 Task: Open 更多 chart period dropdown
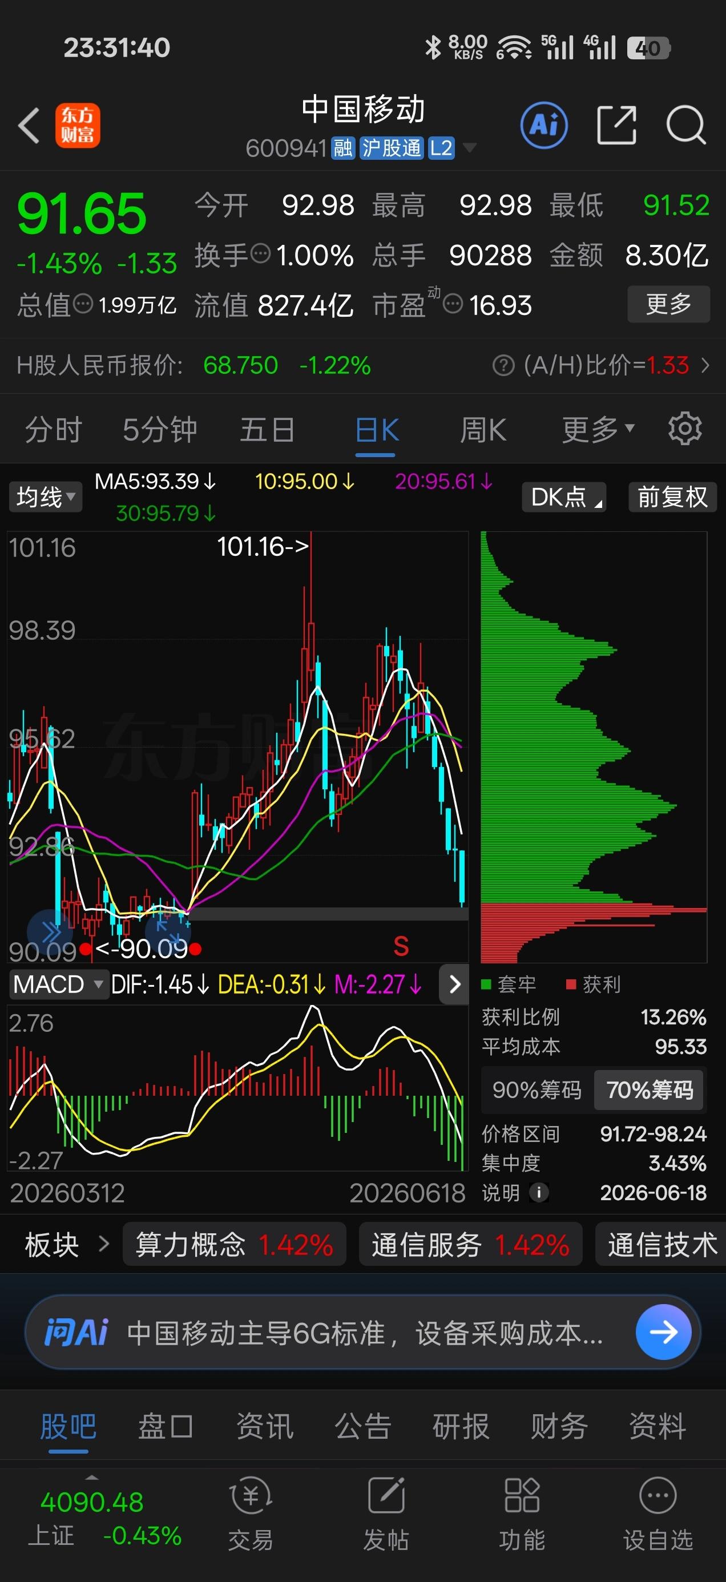[598, 429]
